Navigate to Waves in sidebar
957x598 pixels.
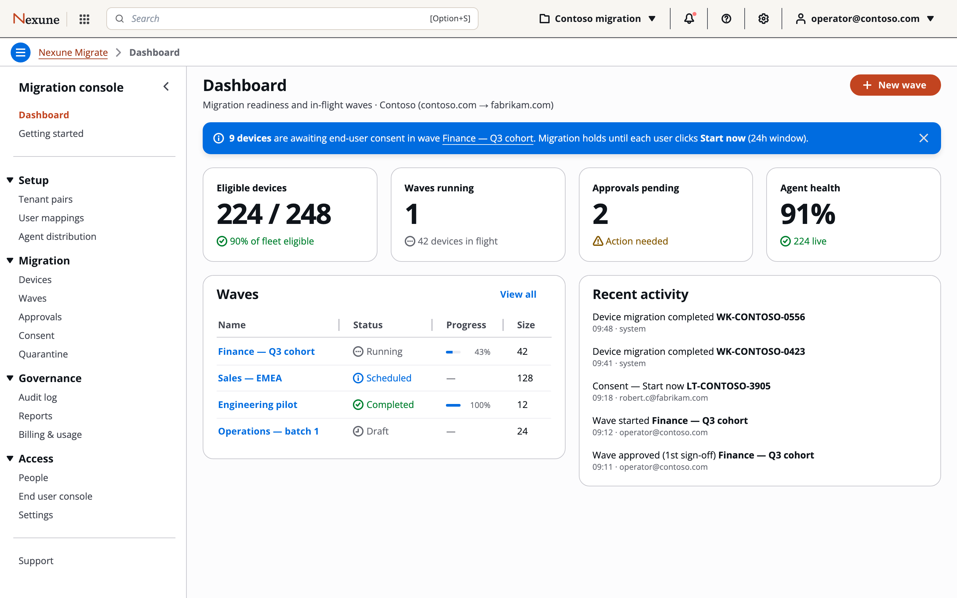coord(33,298)
